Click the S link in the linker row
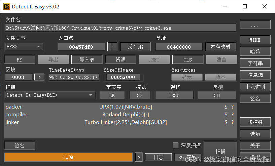 (x=226, y=122)
